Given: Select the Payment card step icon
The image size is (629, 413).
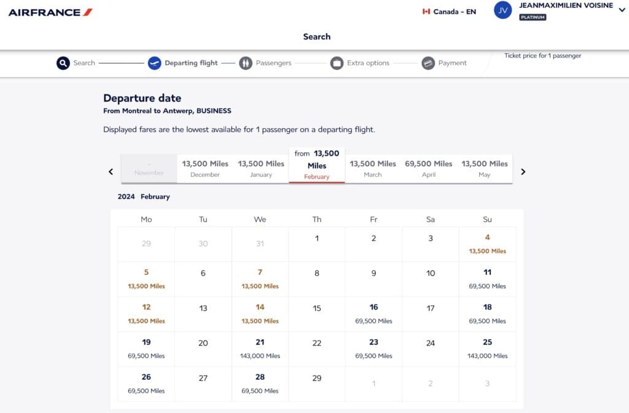Looking at the screenshot, I should pos(428,63).
